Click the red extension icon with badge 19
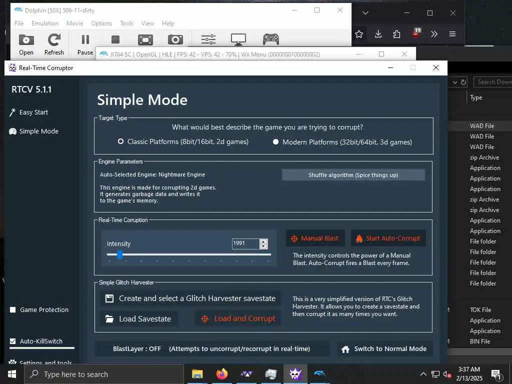 click(x=416, y=33)
